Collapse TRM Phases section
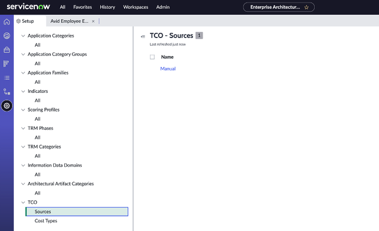379x231 pixels. (23, 128)
